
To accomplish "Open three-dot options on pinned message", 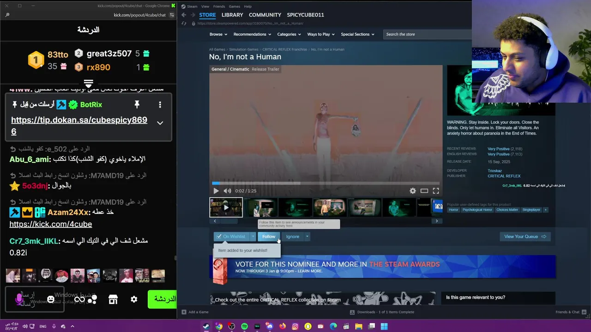I will click(x=160, y=105).
